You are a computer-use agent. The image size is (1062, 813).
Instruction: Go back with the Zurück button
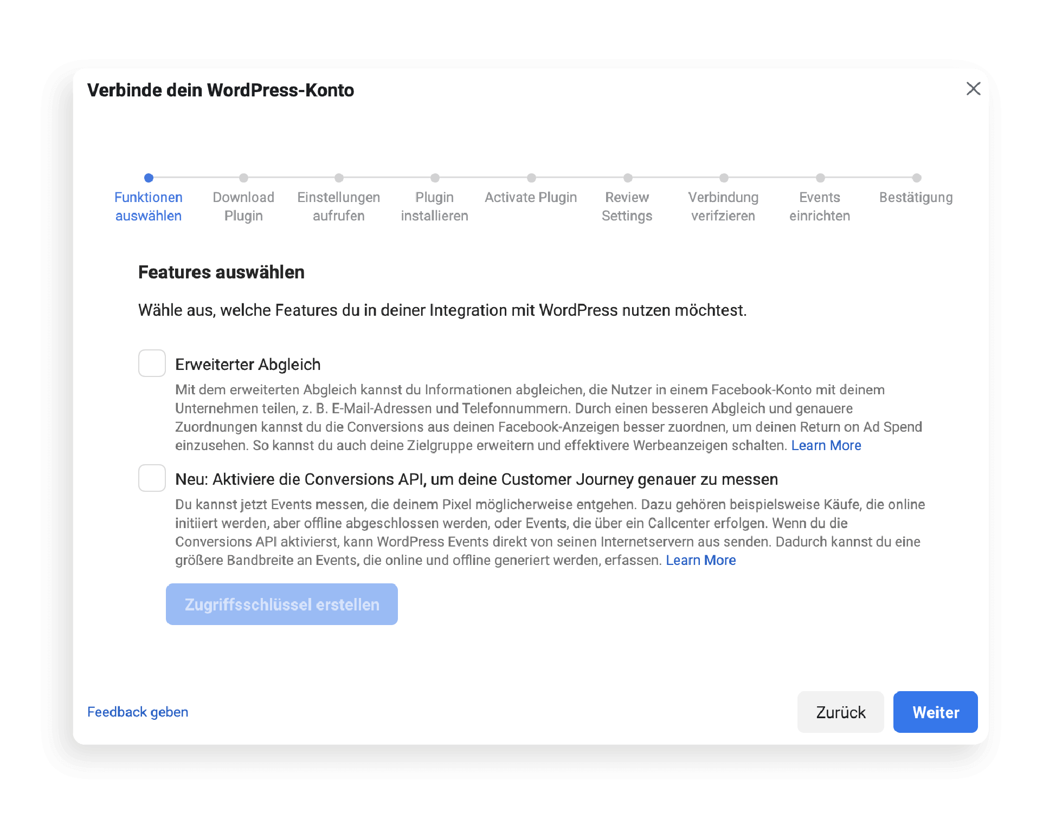click(840, 712)
